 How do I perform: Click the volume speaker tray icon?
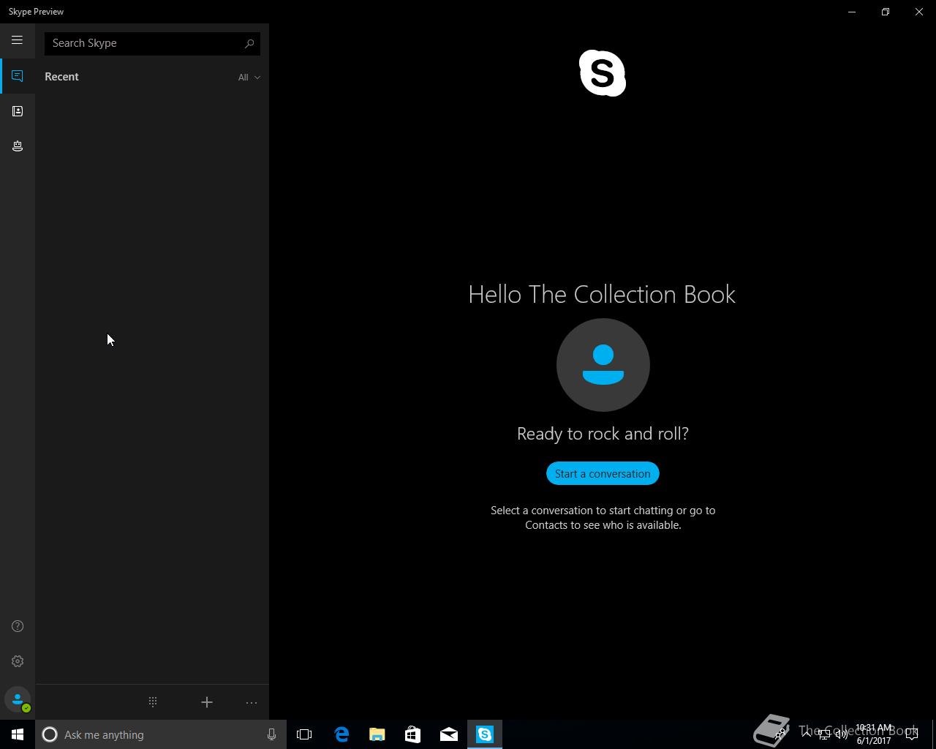coord(842,734)
